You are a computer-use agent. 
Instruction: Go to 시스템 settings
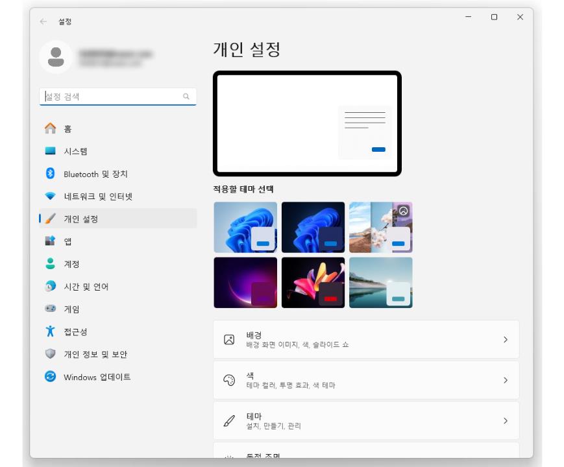[118, 151]
